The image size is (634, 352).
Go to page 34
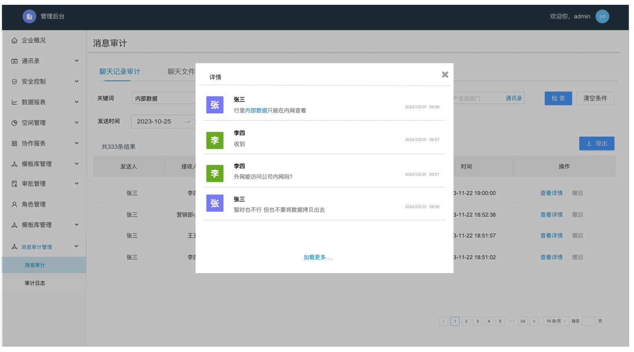523,321
